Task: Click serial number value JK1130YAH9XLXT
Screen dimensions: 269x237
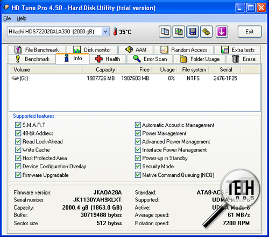Action: point(97,200)
